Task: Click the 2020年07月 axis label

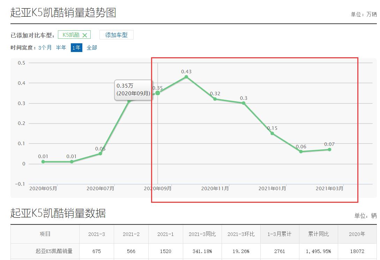Action: 100,188
